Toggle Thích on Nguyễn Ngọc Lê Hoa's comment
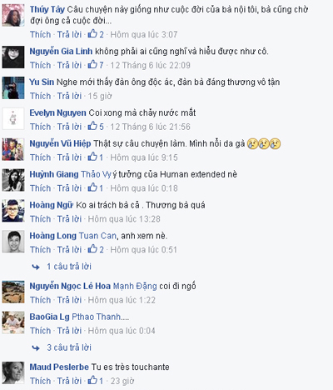Image resolution: width=333 pixels, height=390 pixels. [x=41, y=300]
